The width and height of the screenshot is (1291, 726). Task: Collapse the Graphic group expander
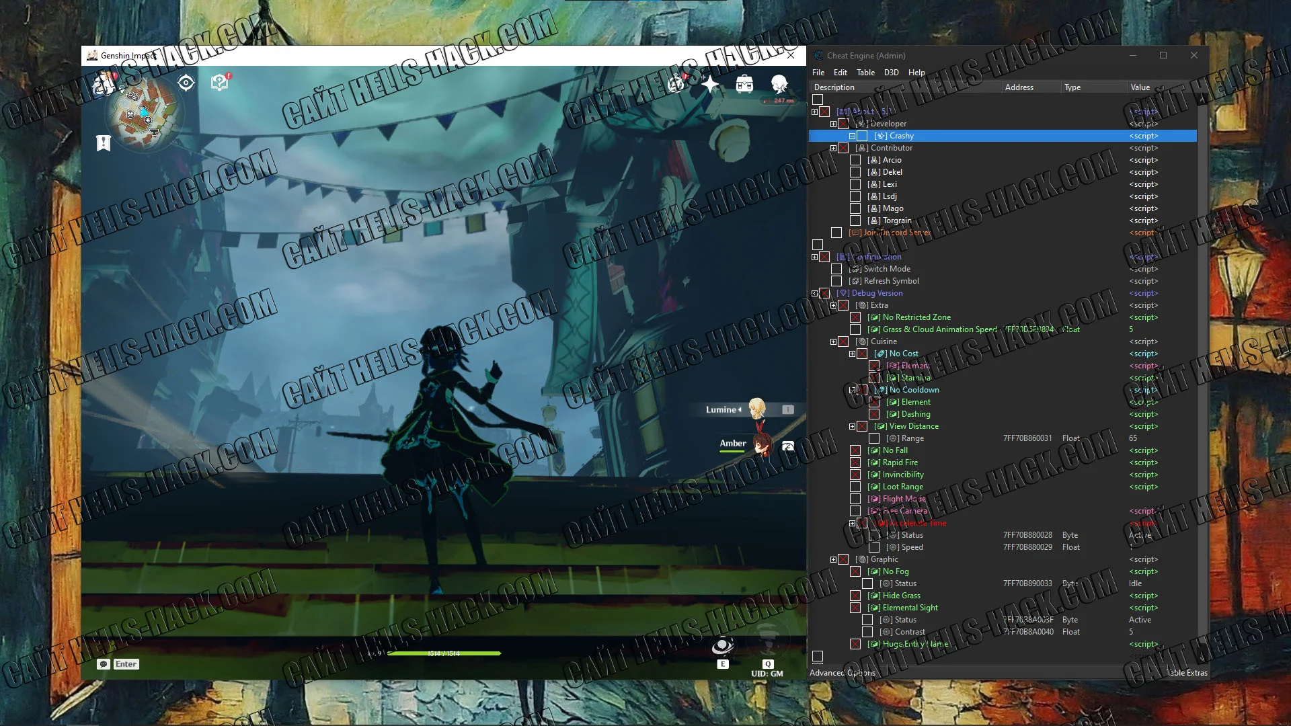[x=834, y=559]
